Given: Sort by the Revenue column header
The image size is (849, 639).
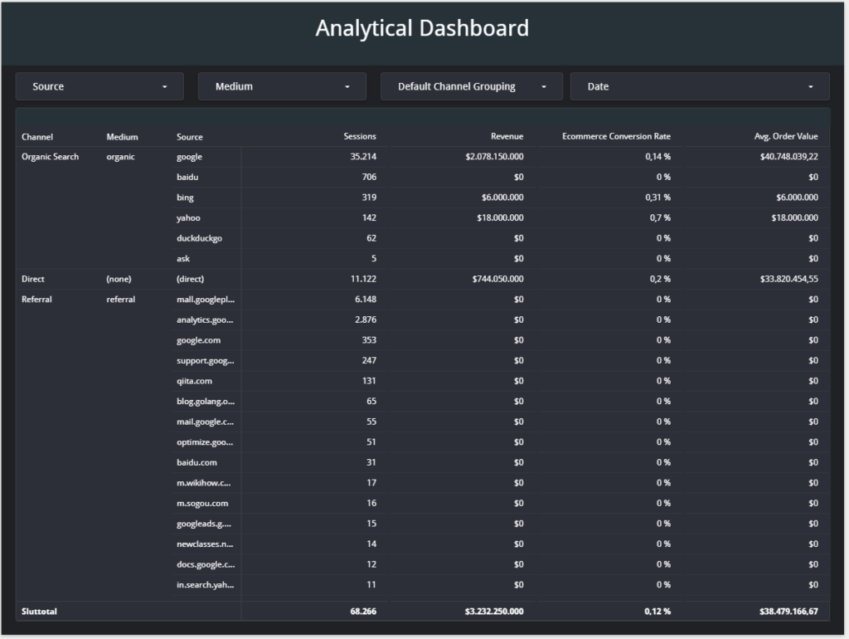Looking at the screenshot, I should coord(507,136).
